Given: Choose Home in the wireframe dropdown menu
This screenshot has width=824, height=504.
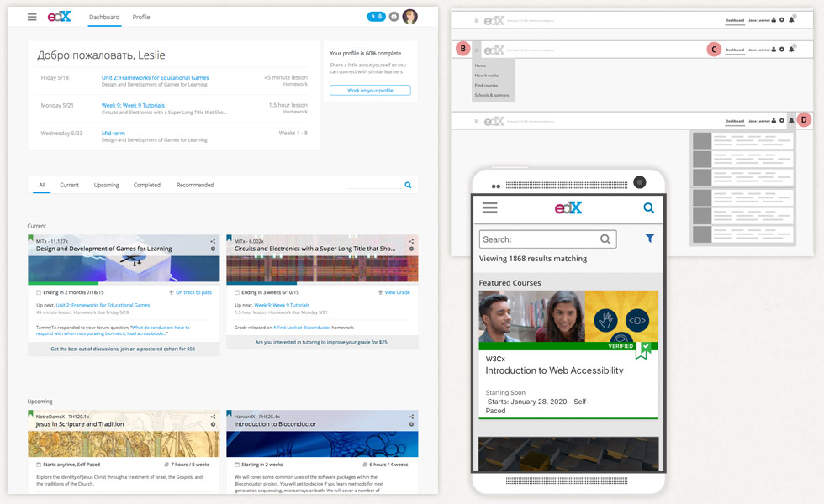Looking at the screenshot, I should click(480, 66).
